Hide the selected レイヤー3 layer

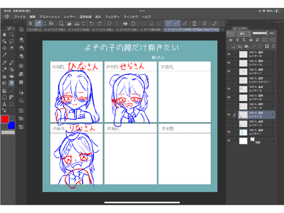229,115
